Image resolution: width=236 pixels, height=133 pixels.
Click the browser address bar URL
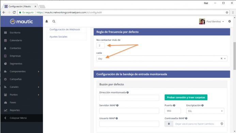click(69, 12)
